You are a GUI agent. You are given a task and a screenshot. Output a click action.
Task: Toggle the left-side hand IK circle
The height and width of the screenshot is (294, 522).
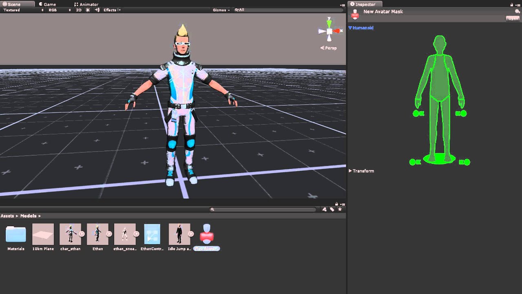(416, 114)
